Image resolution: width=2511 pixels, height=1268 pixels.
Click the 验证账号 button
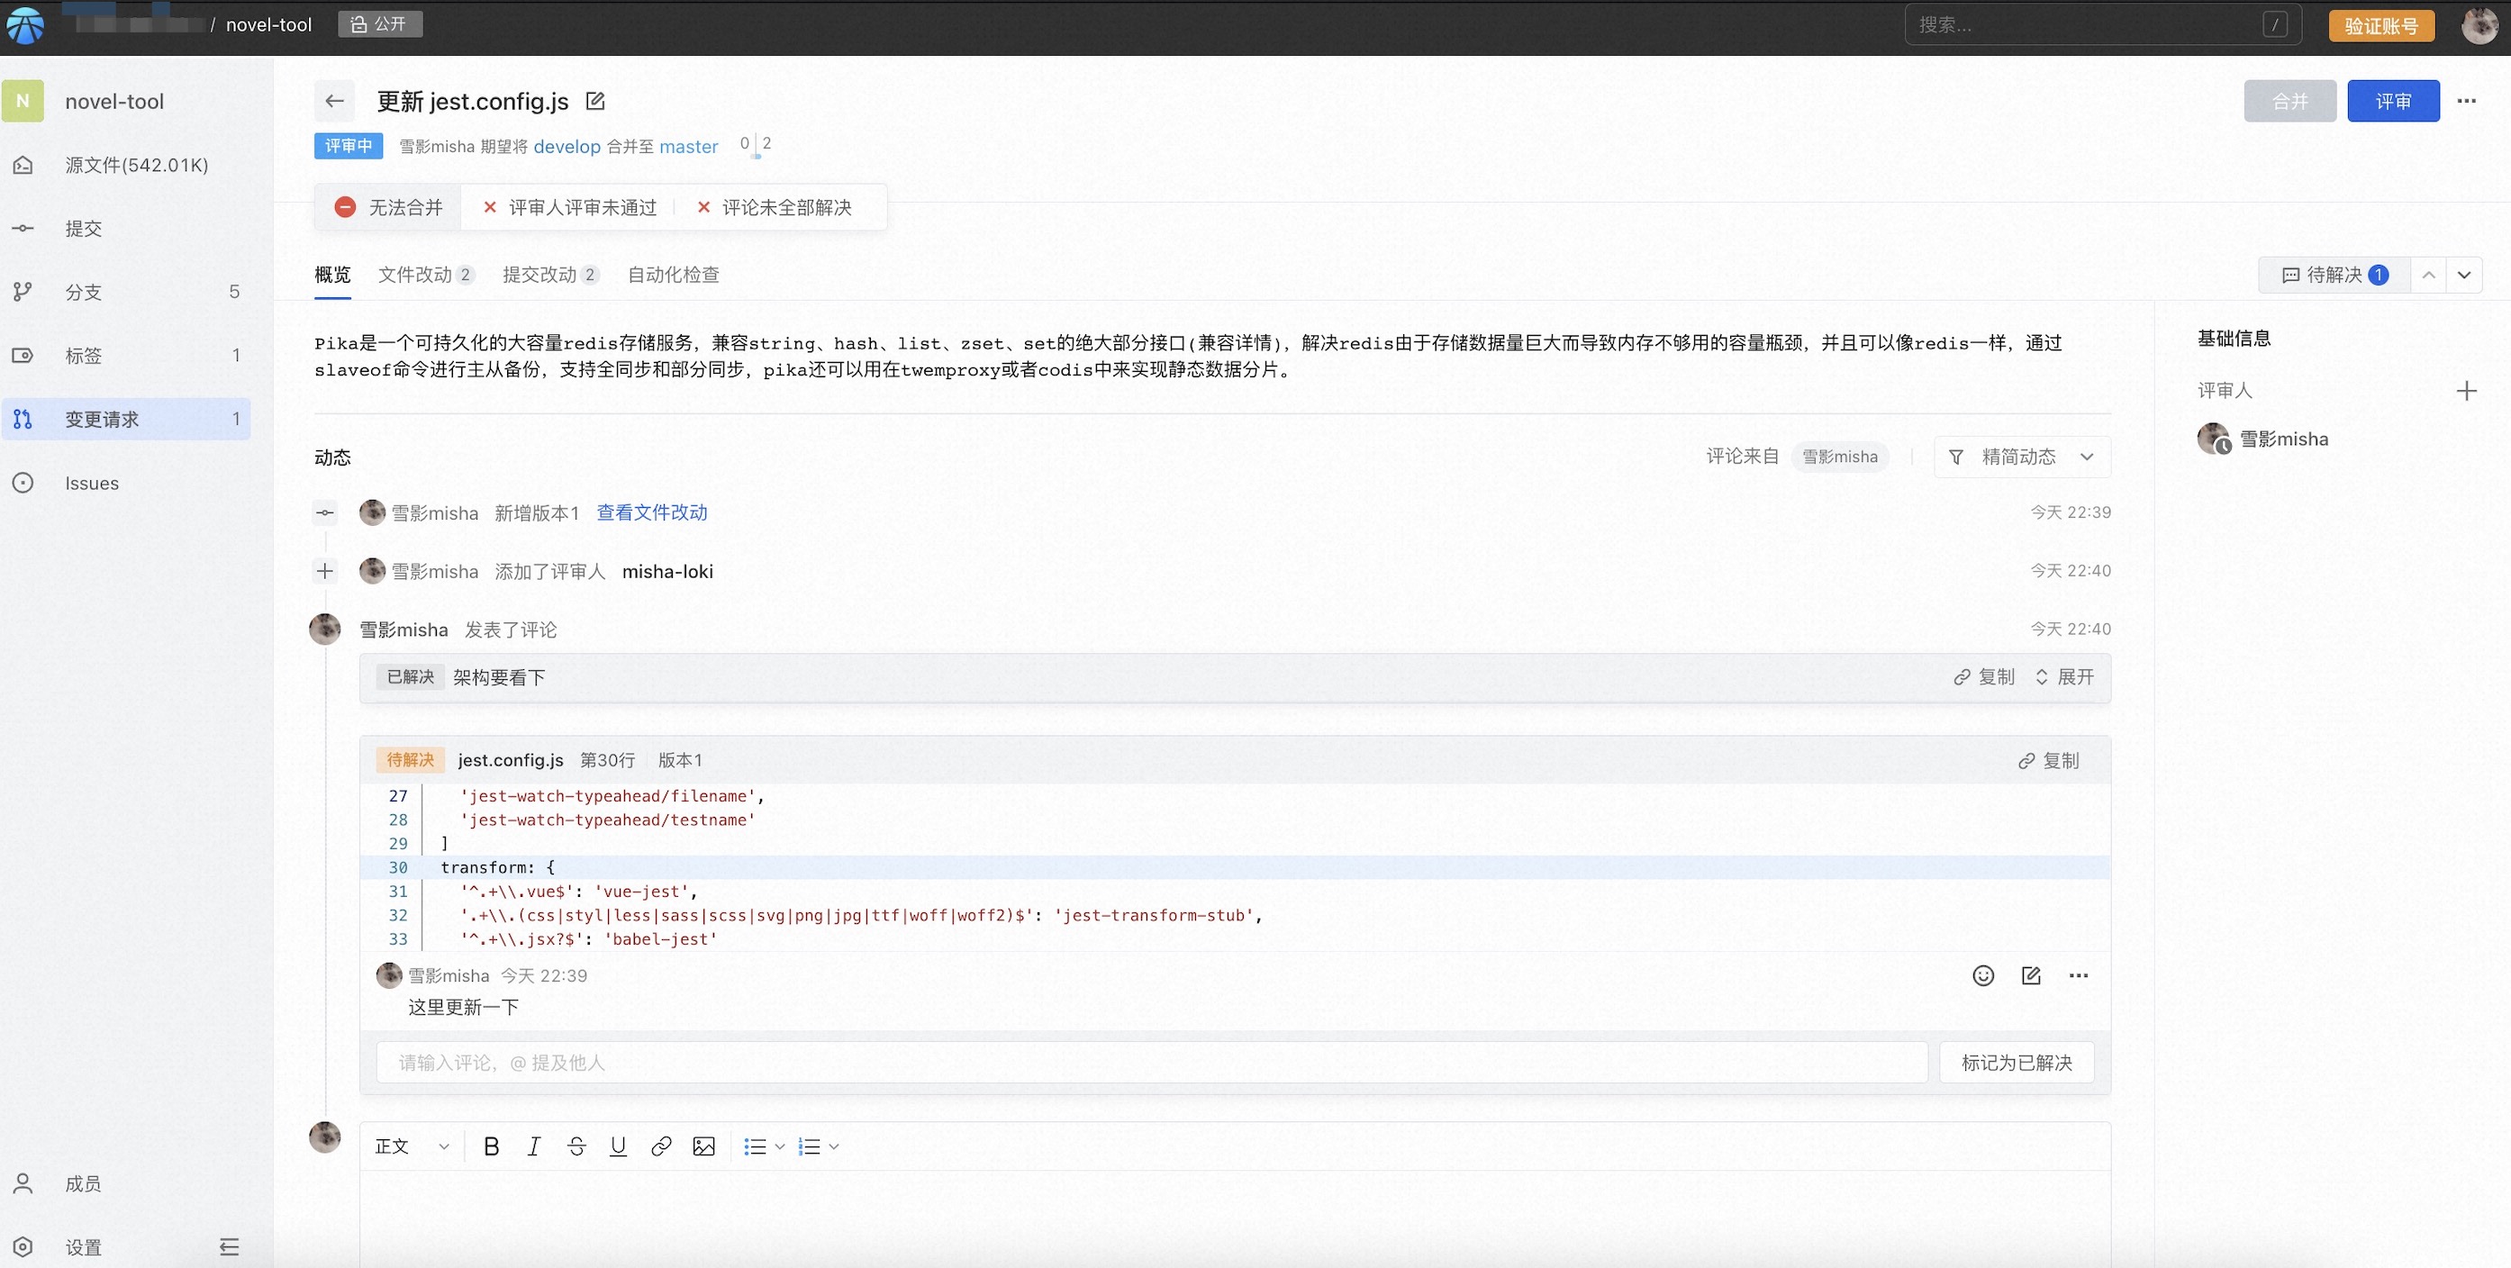[2381, 25]
